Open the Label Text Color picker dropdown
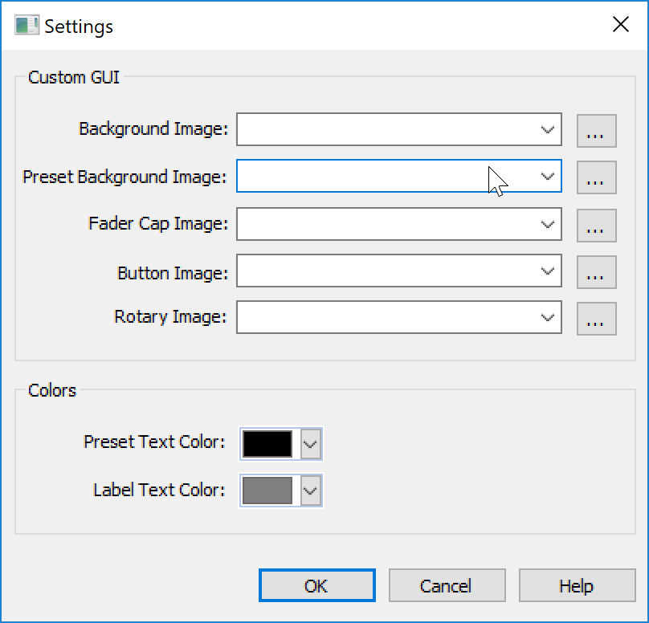The image size is (649, 623). [312, 491]
